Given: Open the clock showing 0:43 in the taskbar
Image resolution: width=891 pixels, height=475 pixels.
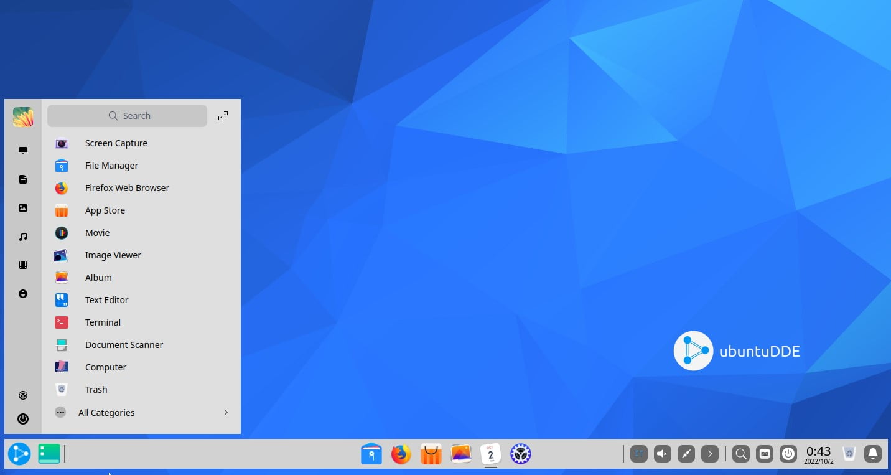Looking at the screenshot, I should click(818, 454).
